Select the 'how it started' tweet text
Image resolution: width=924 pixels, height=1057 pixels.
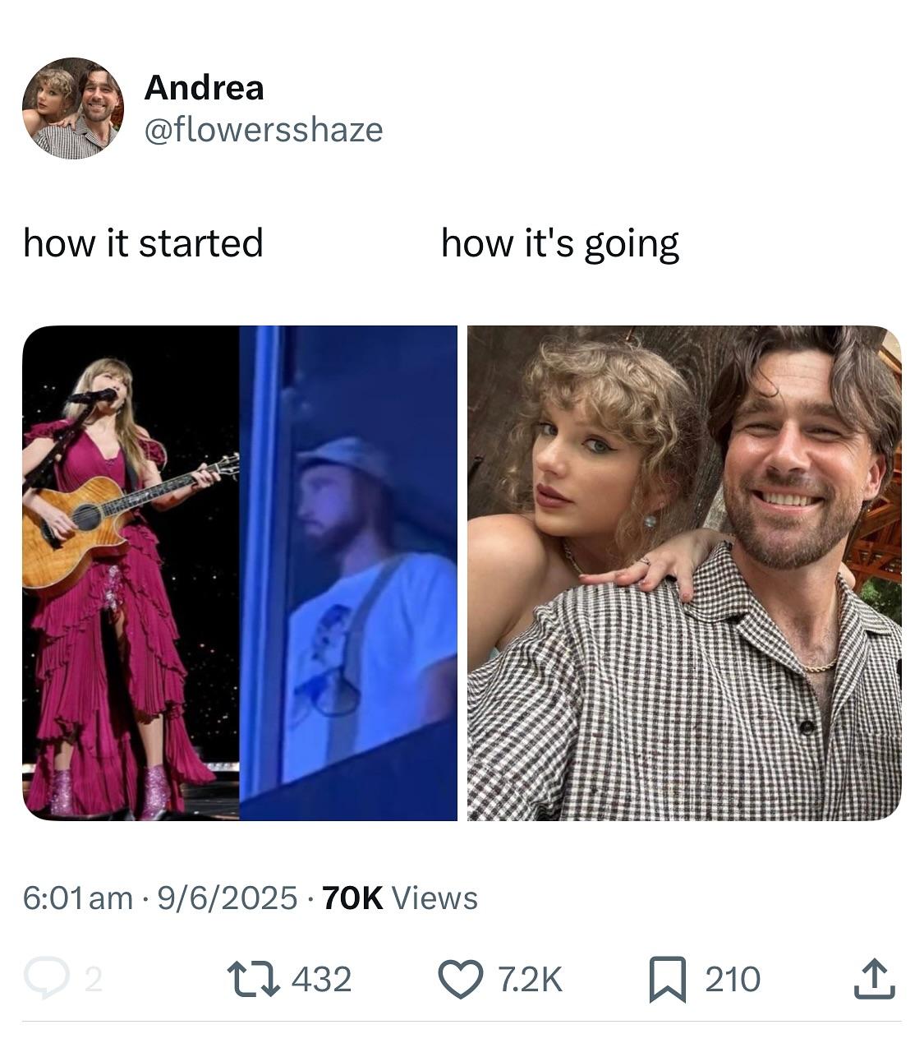click(143, 243)
